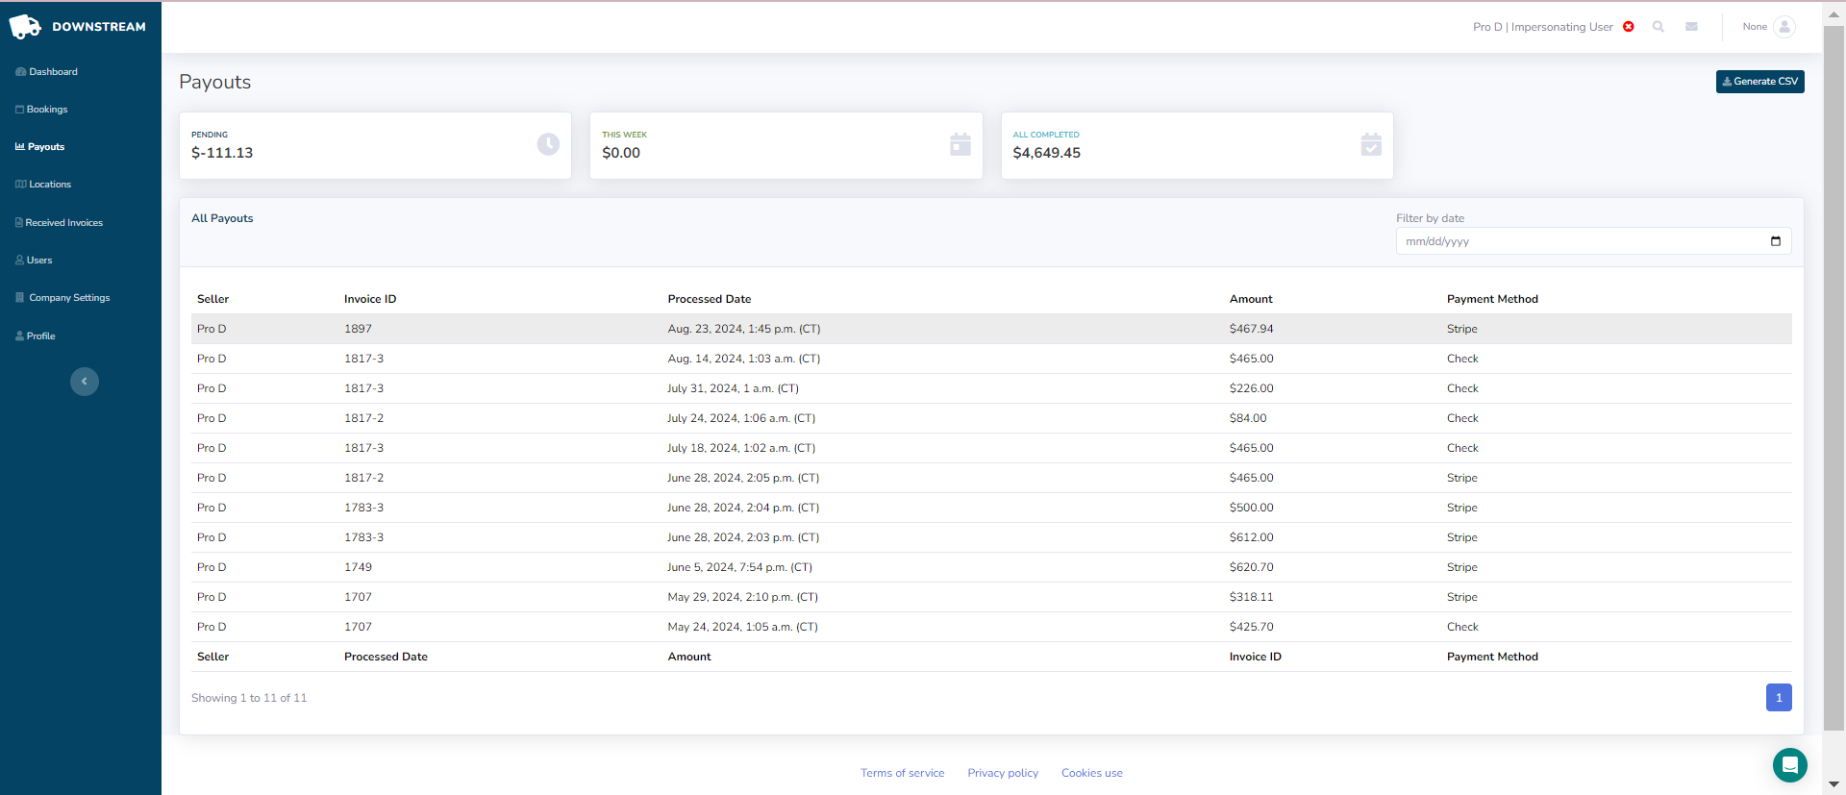The height and width of the screenshot is (795, 1846).
Task: Open Company Settings
Action: 62,298
